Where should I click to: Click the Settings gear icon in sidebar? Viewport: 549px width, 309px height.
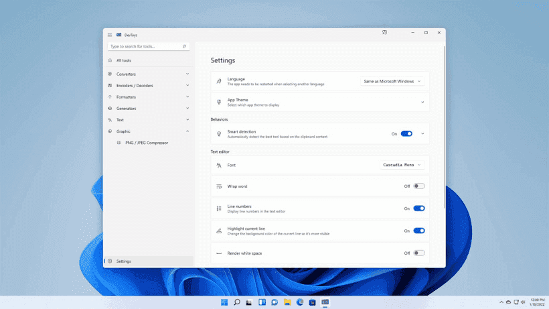tap(110, 261)
